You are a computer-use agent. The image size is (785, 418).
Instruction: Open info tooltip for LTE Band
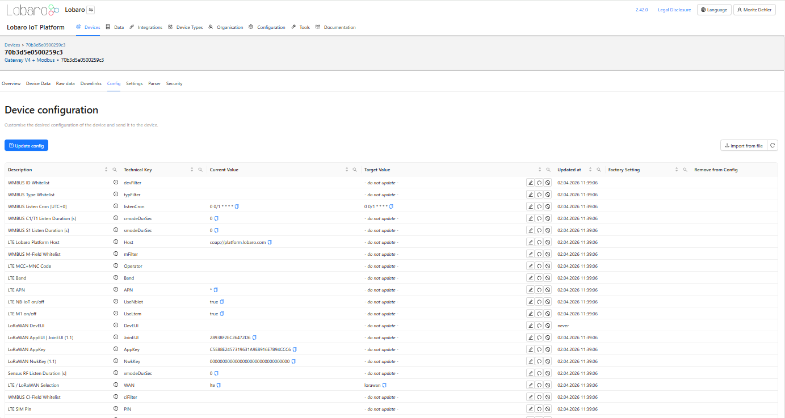116,278
